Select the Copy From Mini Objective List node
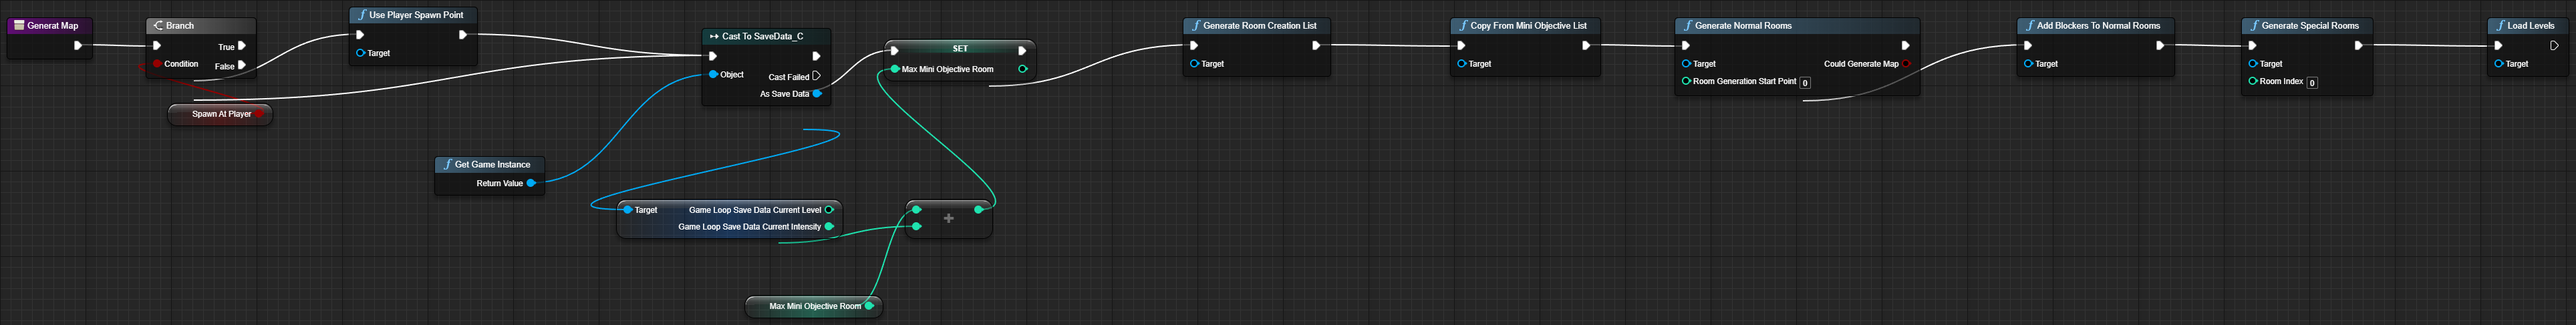 tap(1527, 26)
